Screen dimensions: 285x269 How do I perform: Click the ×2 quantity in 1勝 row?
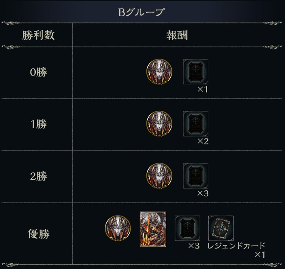coord(203,141)
